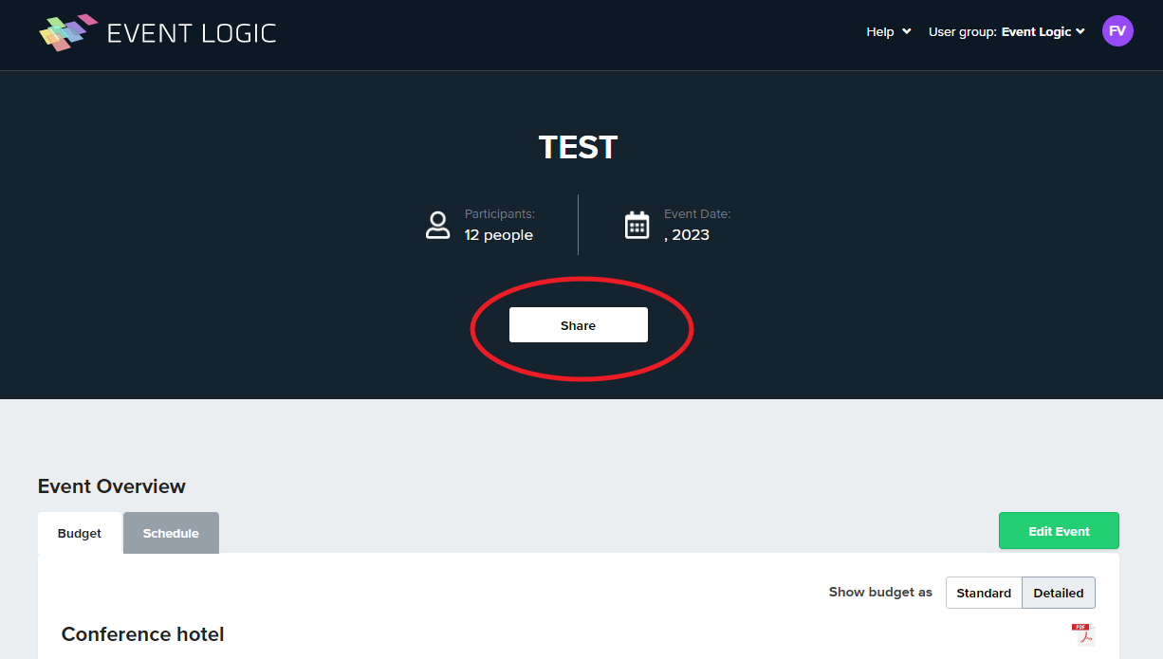Download the Conference hotel PDF

tap(1082, 633)
